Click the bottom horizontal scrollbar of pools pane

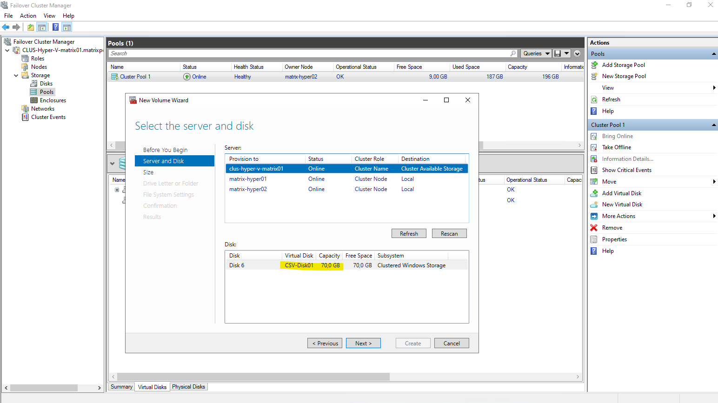[344, 377]
